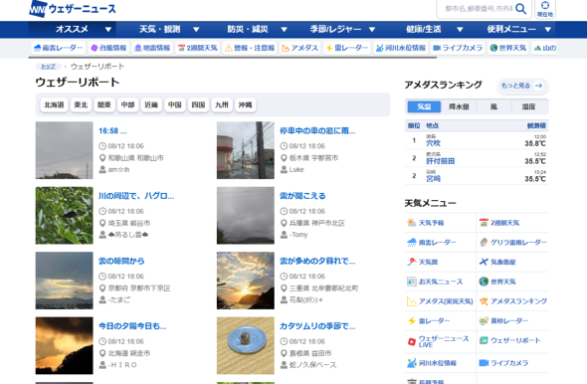Screen dimensions: 587x384
Task: Click 宮崎 station in ranking
Action: pos(433,179)
